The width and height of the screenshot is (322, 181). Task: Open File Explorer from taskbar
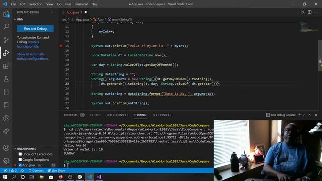click(42, 177)
